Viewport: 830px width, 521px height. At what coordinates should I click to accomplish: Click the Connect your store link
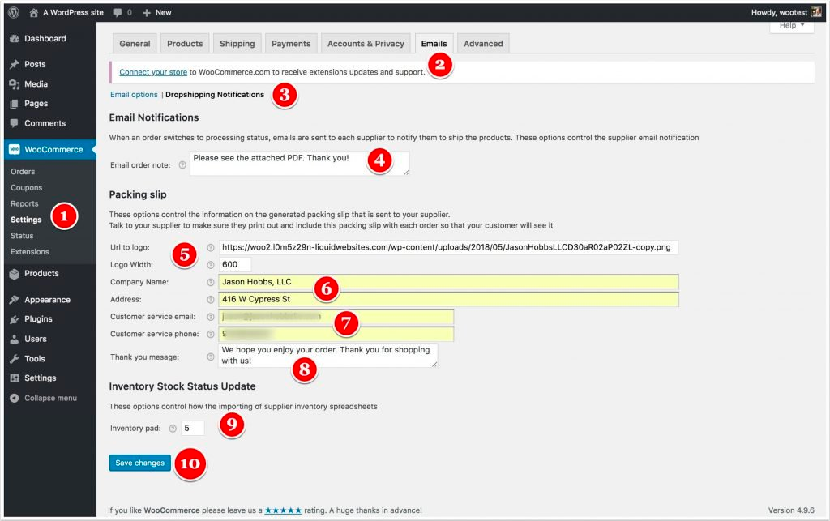coord(153,72)
